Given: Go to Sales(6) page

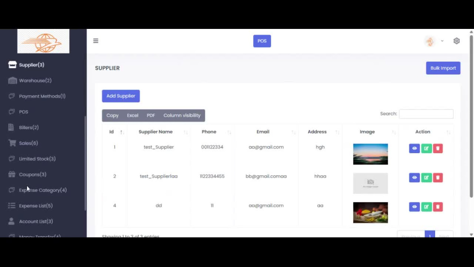Looking at the screenshot, I should (28, 143).
